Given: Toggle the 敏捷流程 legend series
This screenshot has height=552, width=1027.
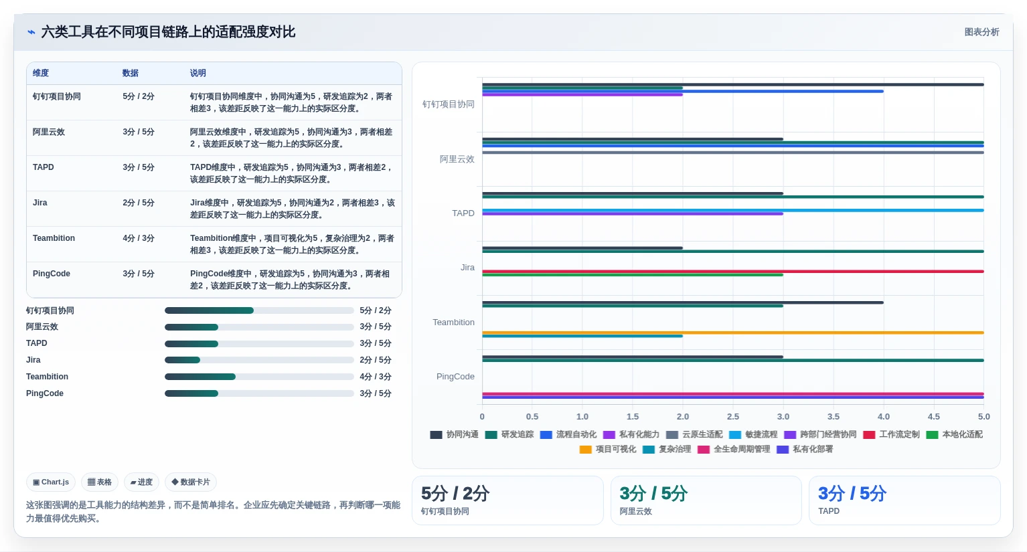Looking at the screenshot, I should click(x=753, y=435).
